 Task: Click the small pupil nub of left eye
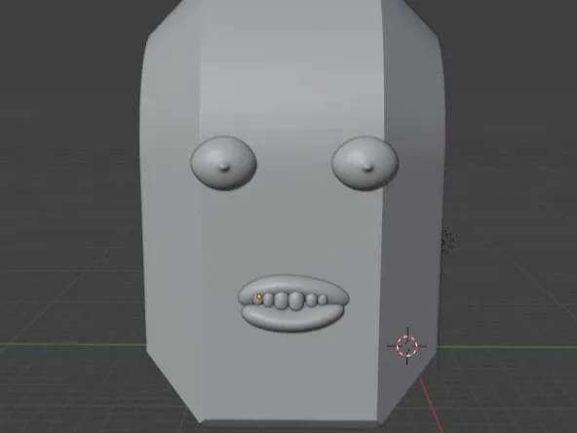(x=224, y=168)
